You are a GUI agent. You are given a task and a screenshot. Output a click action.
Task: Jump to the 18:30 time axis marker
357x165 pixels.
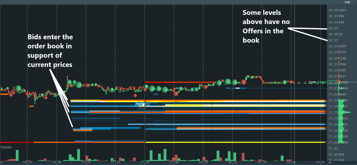[x=262, y=162]
